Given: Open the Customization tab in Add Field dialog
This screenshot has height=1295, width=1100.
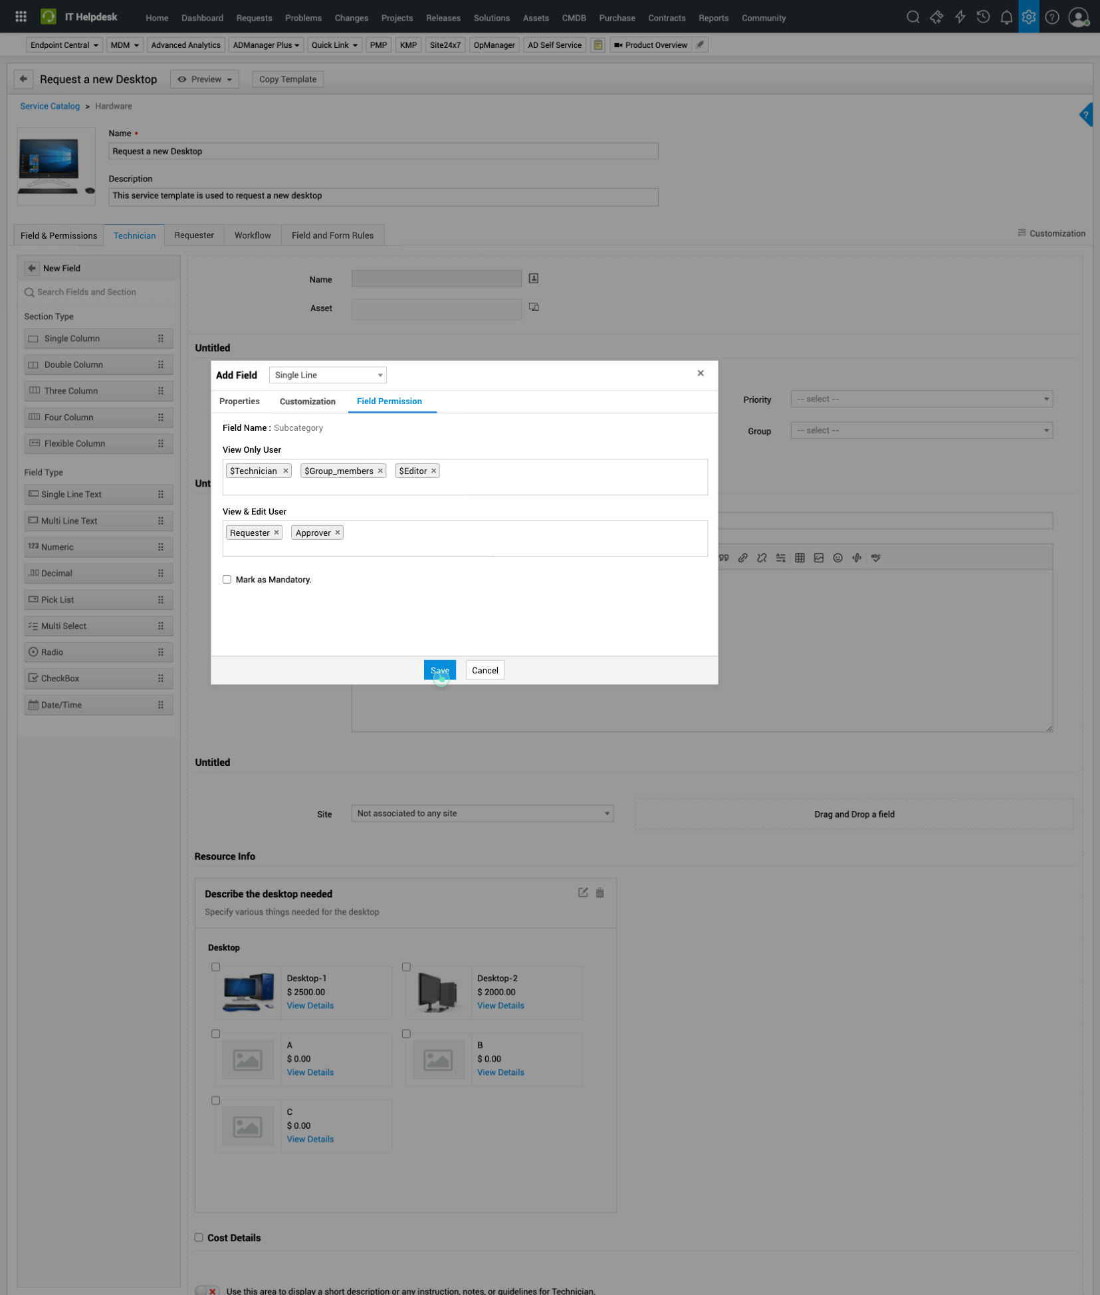Looking at the screenshot, I should click(307, 402).
